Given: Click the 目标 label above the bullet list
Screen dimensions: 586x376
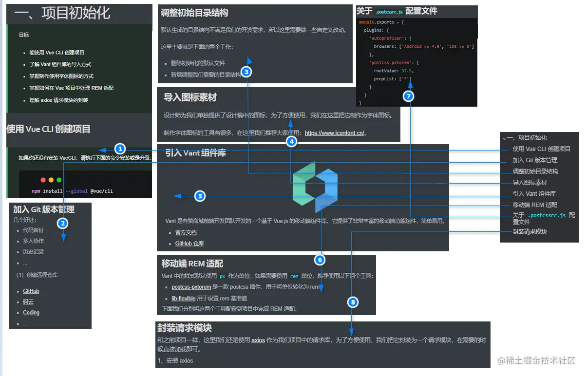Looking at the screenshot, I should (x=24, y=35).
